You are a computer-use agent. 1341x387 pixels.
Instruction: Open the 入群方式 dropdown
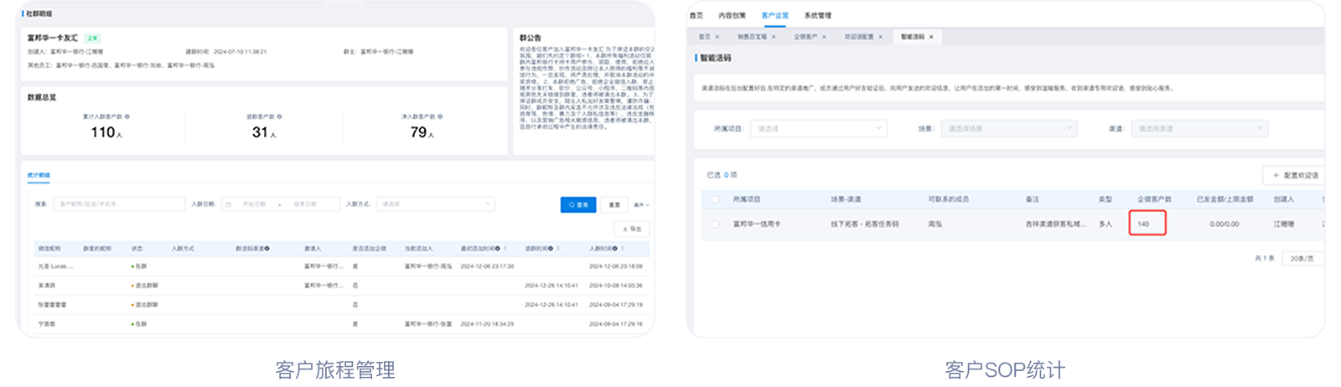[436, 204]
